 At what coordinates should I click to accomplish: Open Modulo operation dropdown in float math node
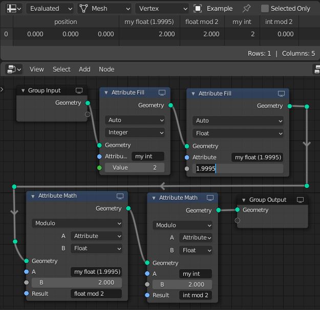77,223
